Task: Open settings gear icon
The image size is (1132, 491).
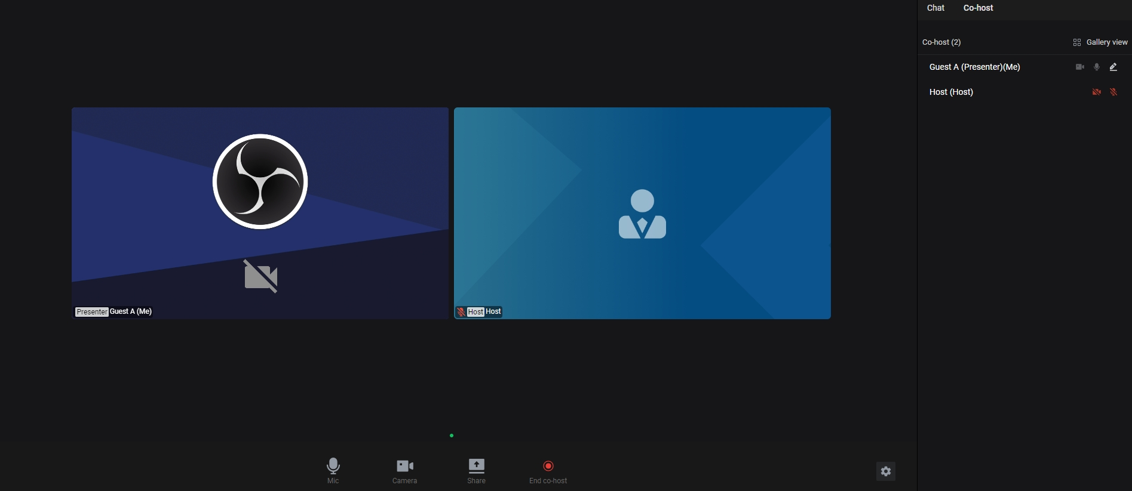Action: tap(886, 471)
